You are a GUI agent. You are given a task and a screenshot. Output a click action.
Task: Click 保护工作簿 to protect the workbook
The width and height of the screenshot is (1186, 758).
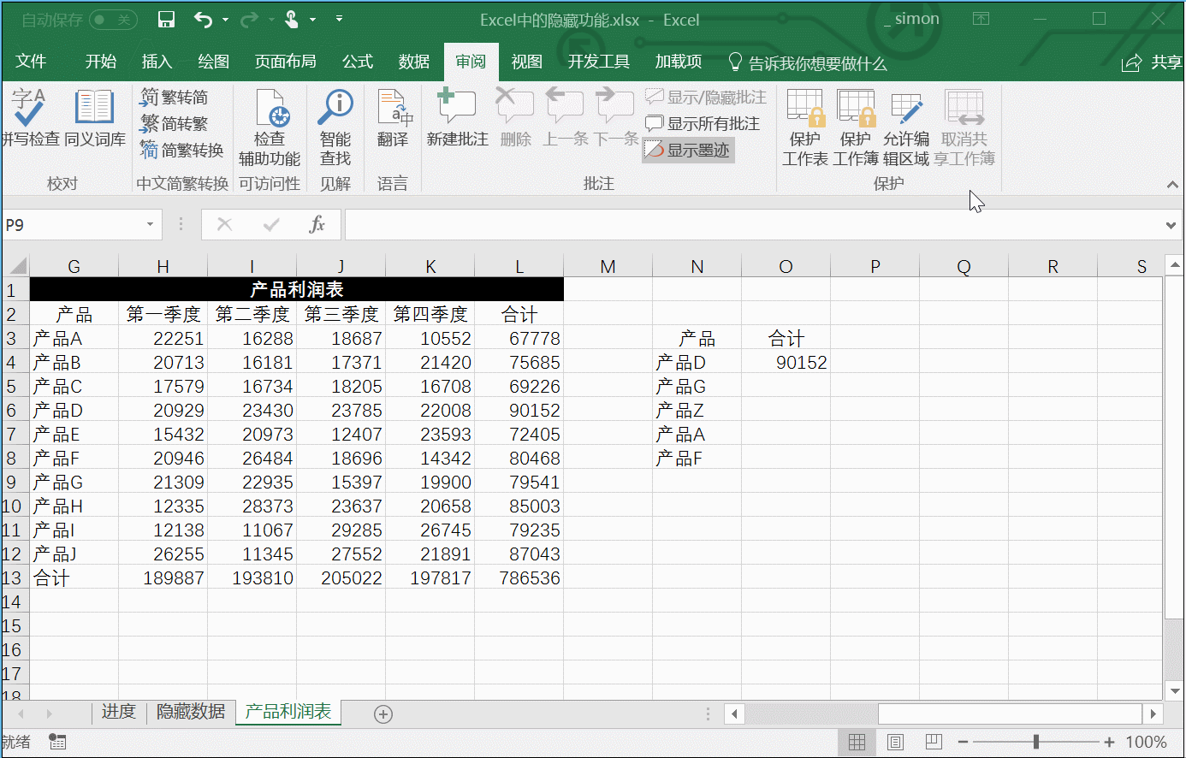[856, 124]
